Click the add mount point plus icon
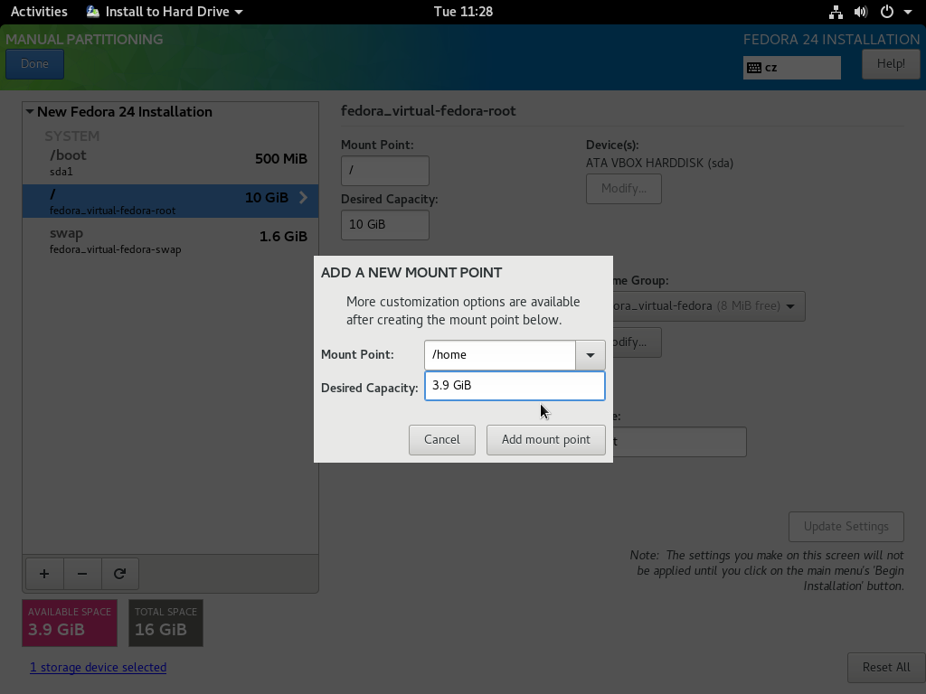The height and width of the screenshot is (694, 926). click(x=44, y=574)
